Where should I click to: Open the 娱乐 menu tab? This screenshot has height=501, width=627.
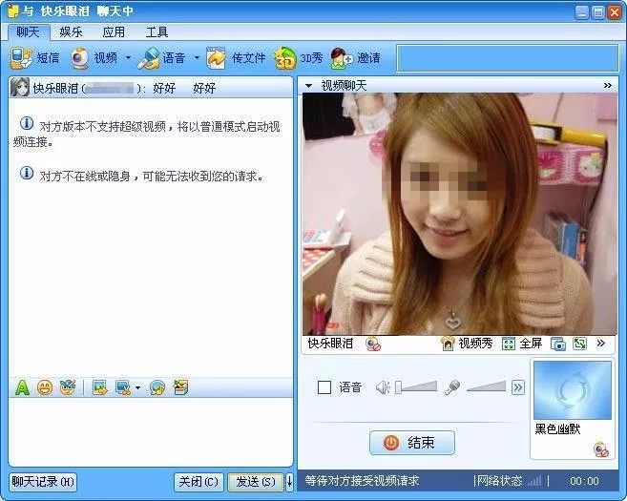[x=72, y=32]
